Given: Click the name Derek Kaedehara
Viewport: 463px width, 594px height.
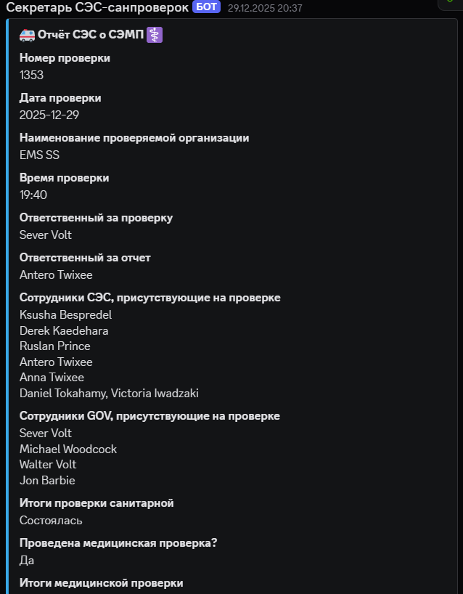Looking at the screenshot, I should click(65, 330).
